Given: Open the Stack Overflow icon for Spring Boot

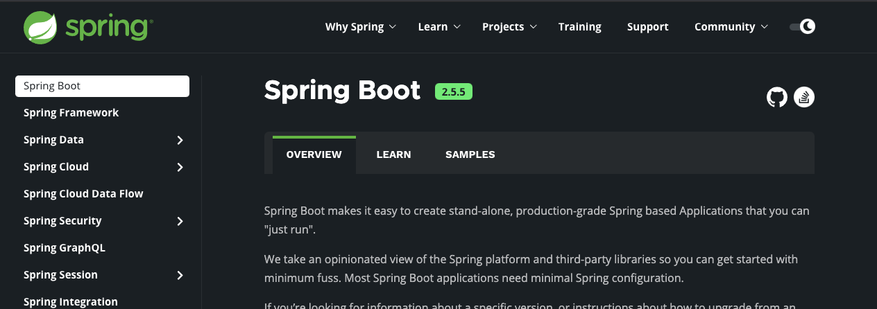Looking at the screenshot, I should pyautogui.click(x=804, y=97).
